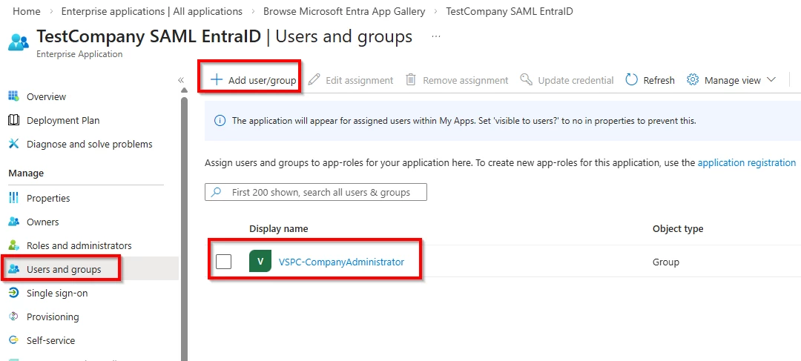Click the Deployment Plan book icon
Image resolution: width=801 pixels, height=361 pixels.
click(14, 120)
